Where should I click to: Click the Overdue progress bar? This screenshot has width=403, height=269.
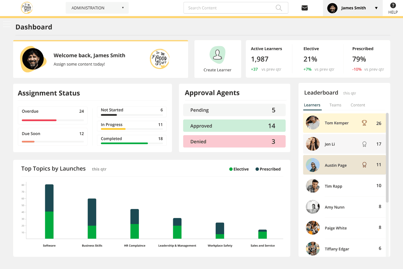pos(53,120)
